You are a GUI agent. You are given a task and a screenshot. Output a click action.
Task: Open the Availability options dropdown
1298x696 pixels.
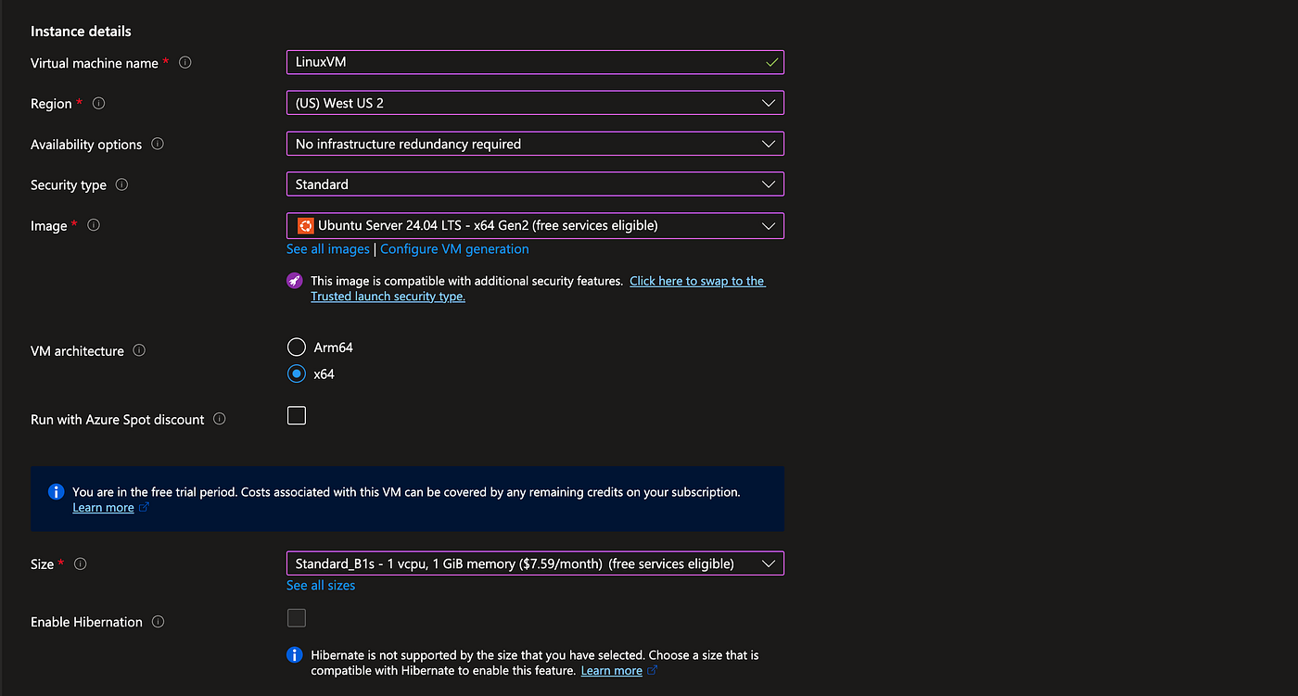(535, 144)
